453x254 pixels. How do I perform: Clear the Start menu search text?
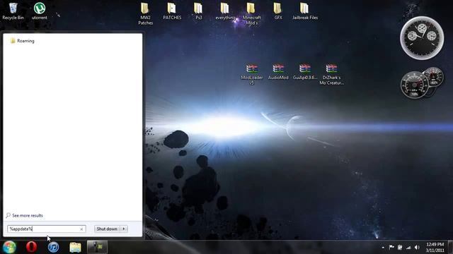pyautogui.click(x=81, y=229)
